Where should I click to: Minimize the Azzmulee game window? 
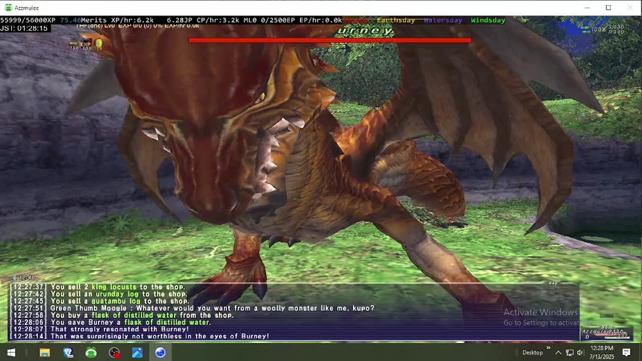(587, 8)
